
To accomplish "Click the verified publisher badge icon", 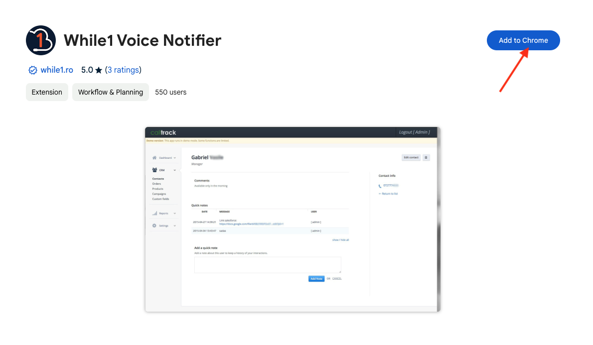I will (x=33, y=70).
